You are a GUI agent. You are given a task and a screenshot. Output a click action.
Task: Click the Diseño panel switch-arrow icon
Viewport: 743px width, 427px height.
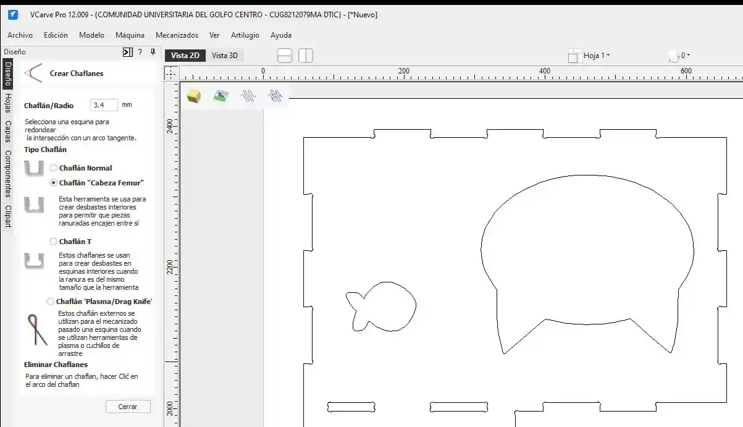[128, 53]
